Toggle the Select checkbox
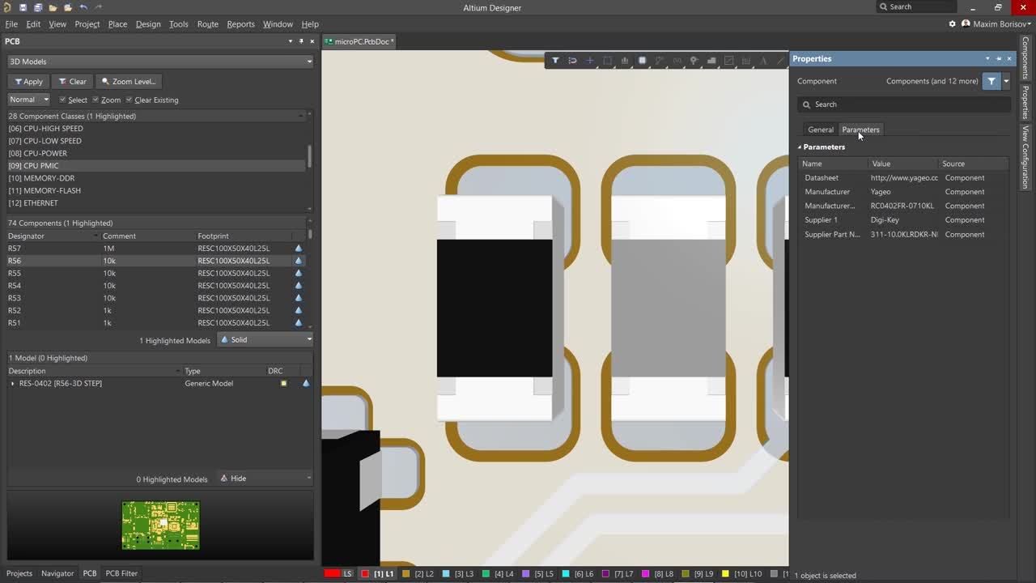1036x583 pixels. [63, 100]
